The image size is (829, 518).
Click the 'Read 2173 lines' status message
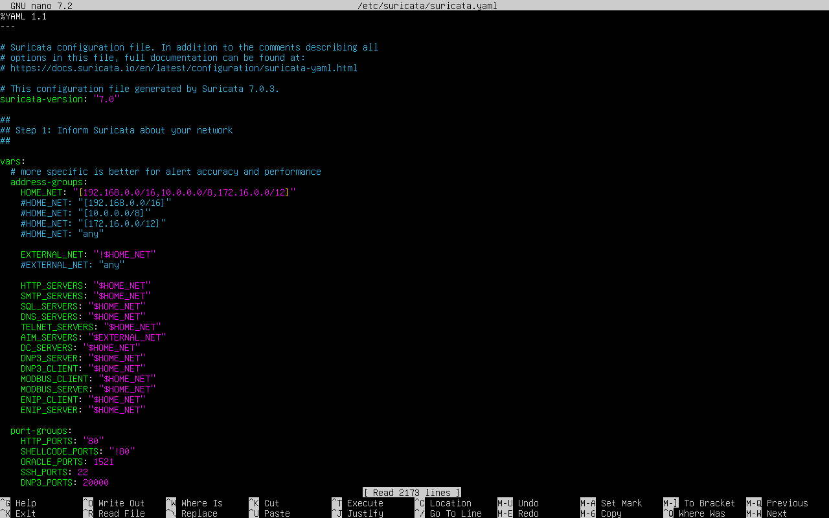[x=412, y=493]
